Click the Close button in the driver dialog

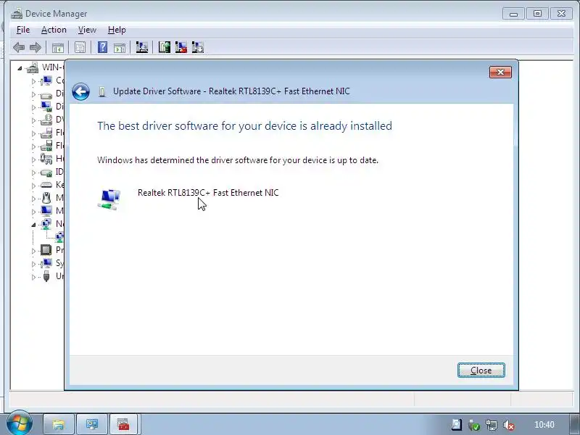click(481, 370)
